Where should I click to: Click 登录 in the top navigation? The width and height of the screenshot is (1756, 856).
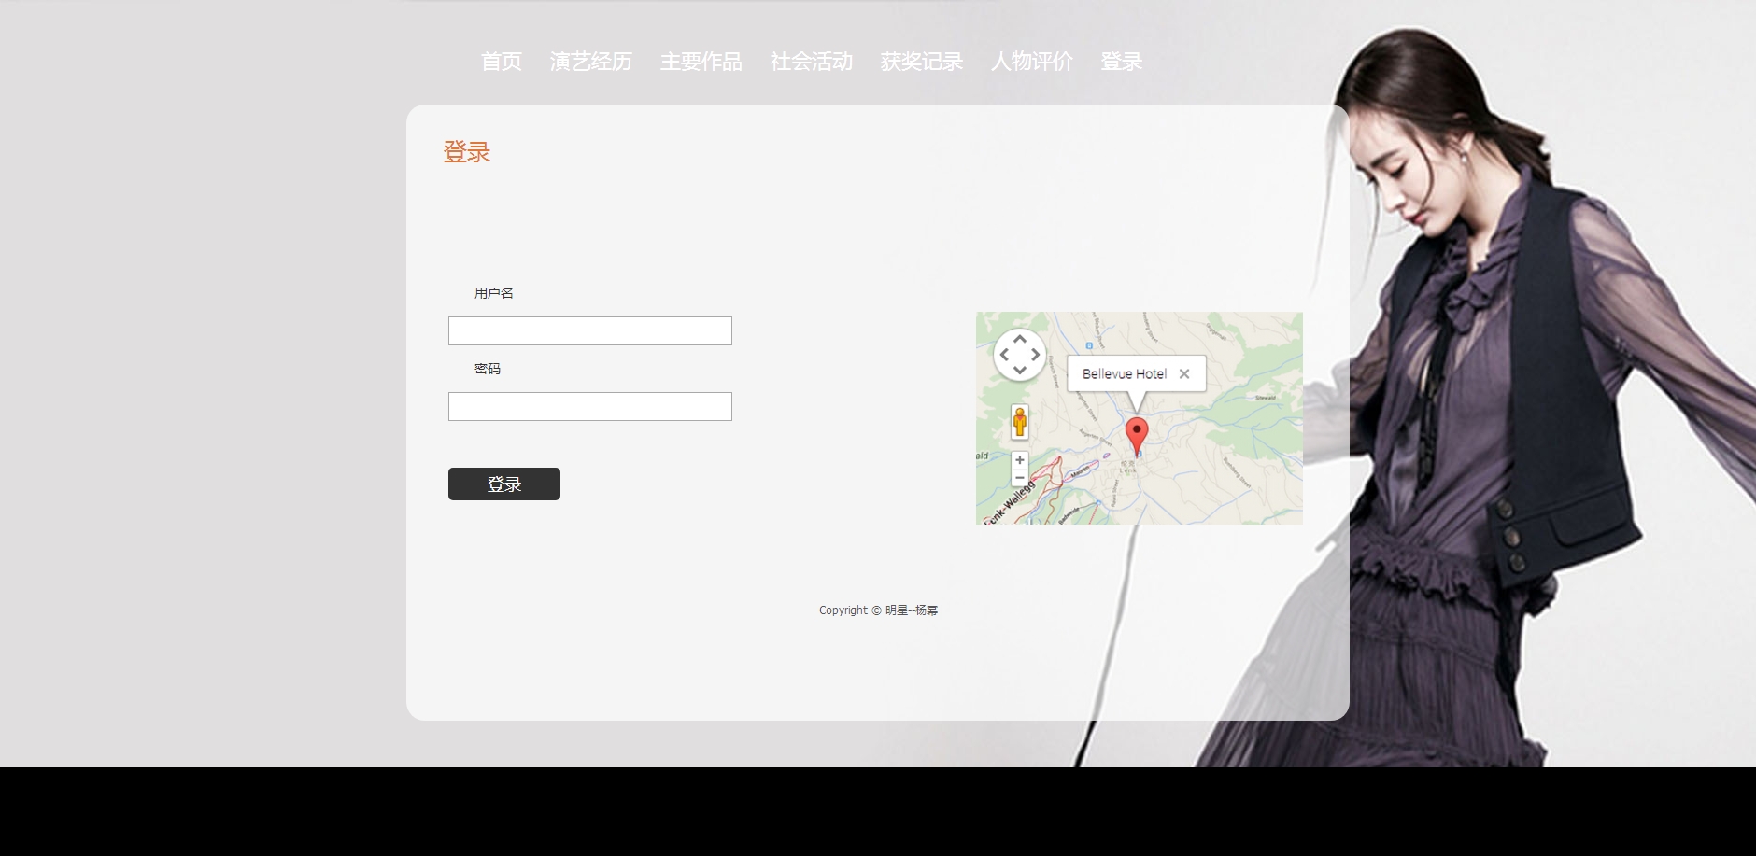click(x=1121, y=62)
